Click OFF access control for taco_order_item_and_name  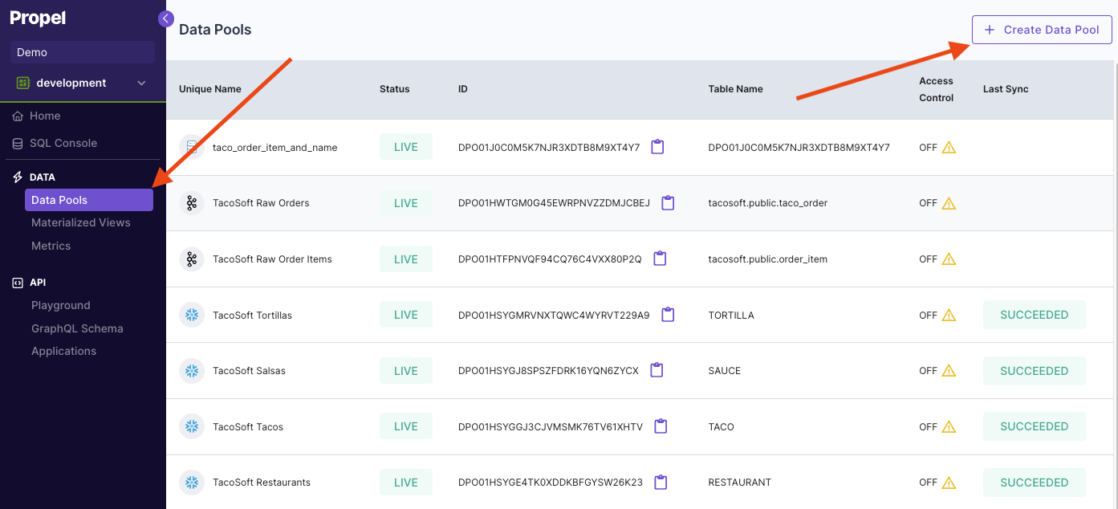927,147
